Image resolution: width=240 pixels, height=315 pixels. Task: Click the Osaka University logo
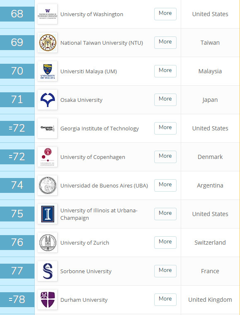click(x=48, y=100)
